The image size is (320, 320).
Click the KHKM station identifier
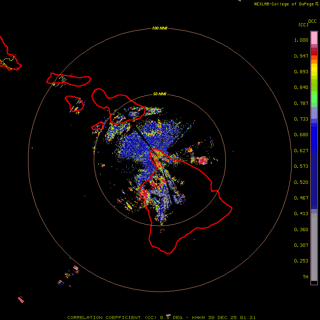[198, 318]
